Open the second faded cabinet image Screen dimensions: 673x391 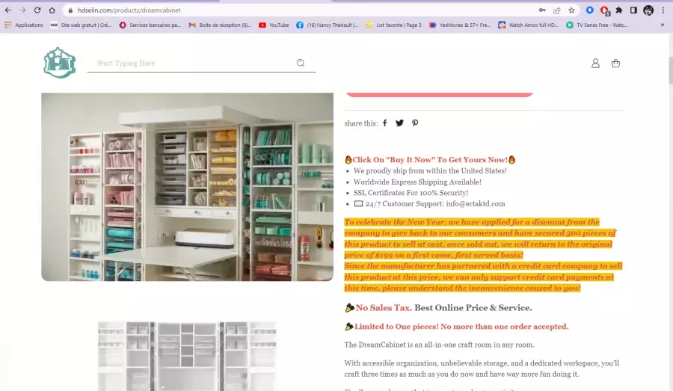tap(187, 356)
